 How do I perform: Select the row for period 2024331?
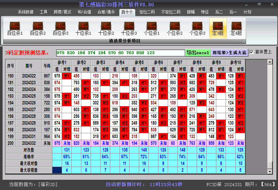click(125, 136)
